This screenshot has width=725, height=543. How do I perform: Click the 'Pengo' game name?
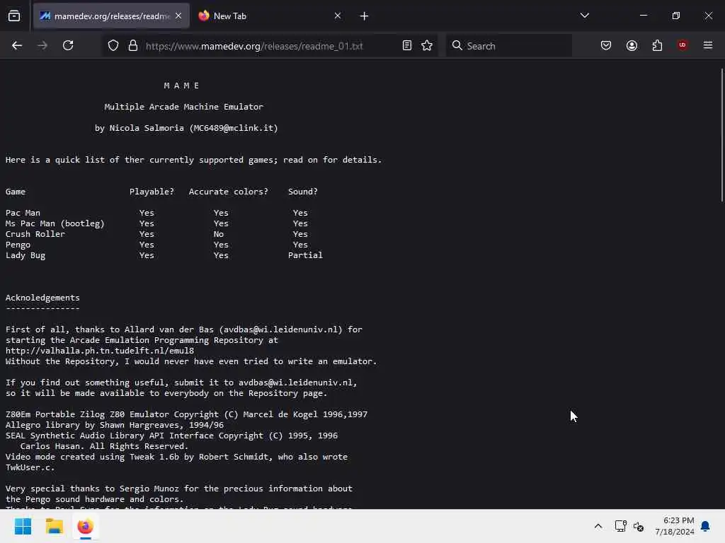pyautogui.click(x=18, y=245)
